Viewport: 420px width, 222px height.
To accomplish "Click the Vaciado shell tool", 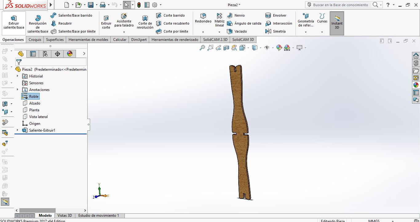I will pos(237,31).
